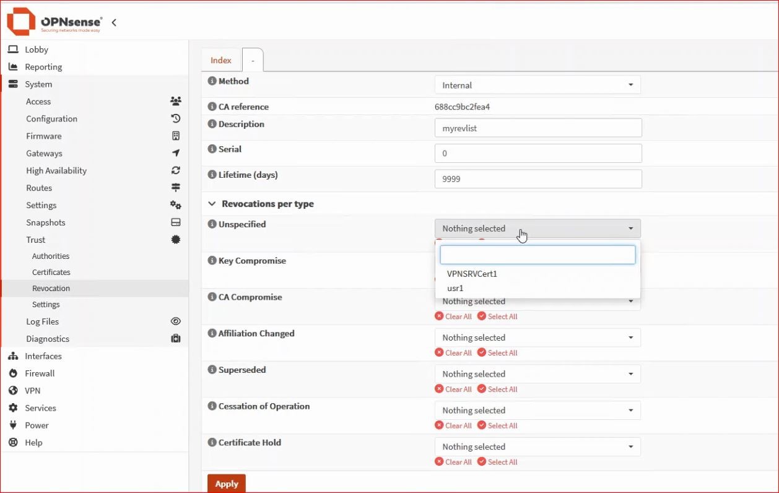779x493 pixels.
Task: Choose usr1 in the dropdown list
Action: tap(455, 289)
